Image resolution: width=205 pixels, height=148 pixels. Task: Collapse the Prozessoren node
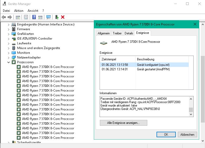point(9,62)
